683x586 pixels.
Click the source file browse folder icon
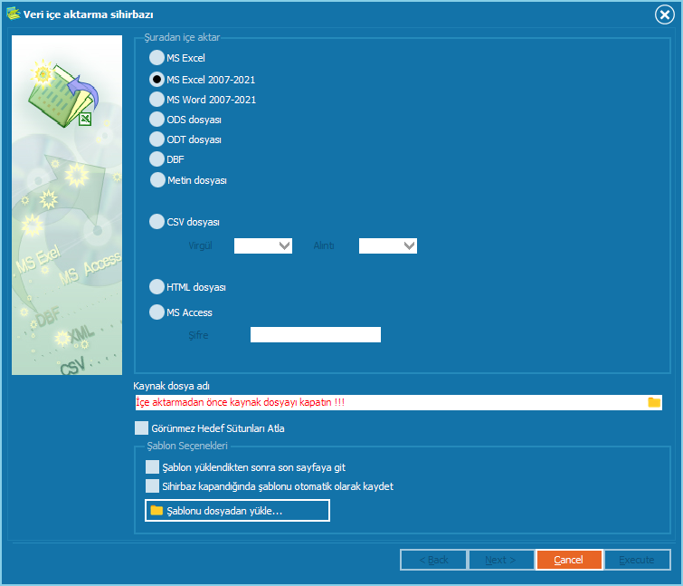point(654,402)
